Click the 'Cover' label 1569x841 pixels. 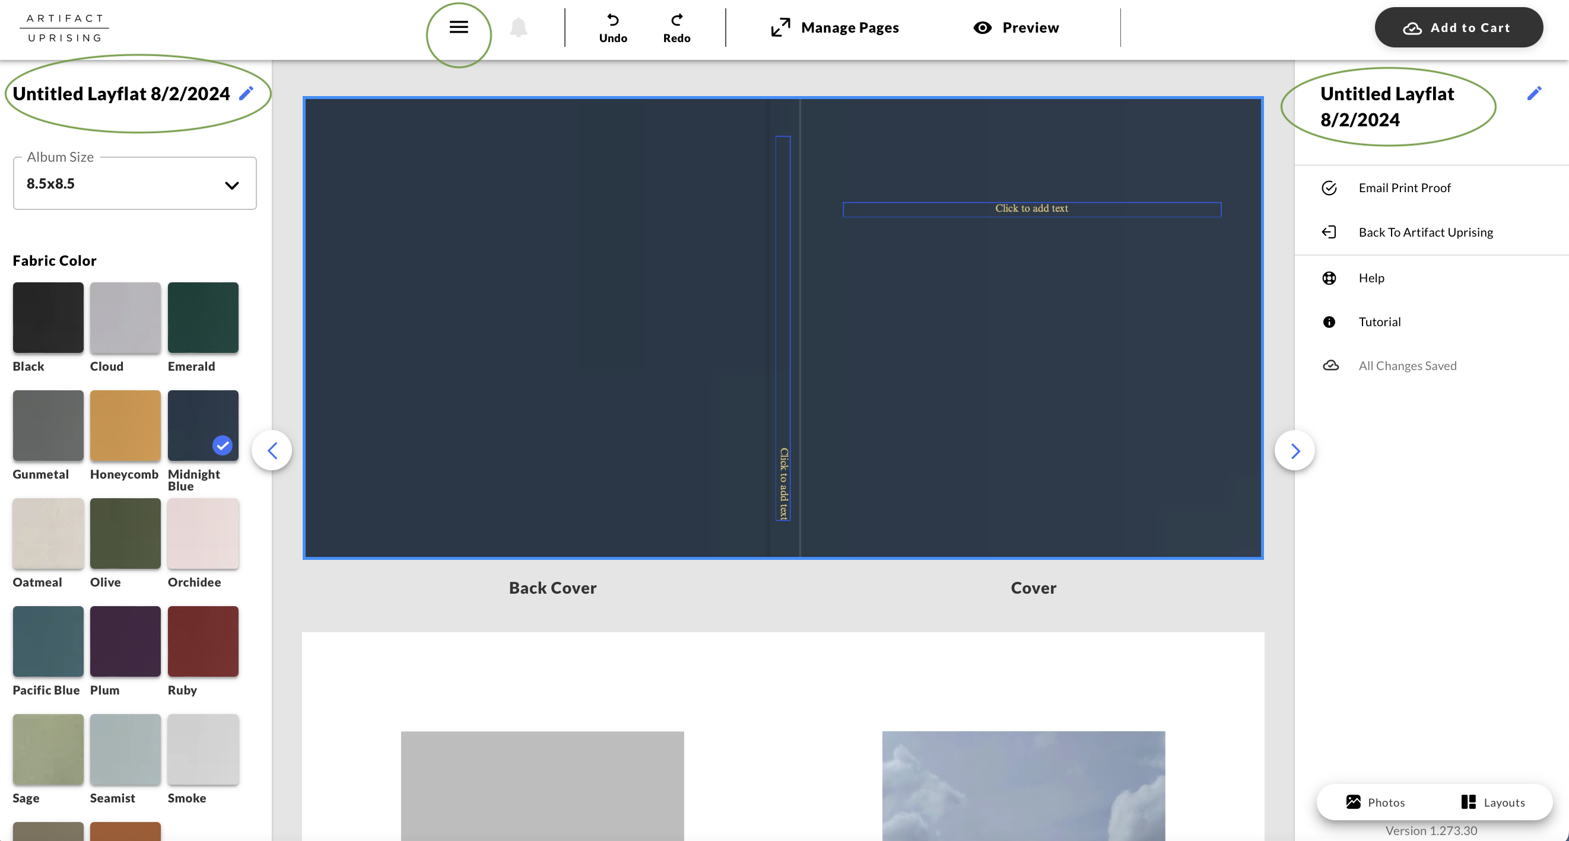pyautogui.click(x=1034, y=587)
